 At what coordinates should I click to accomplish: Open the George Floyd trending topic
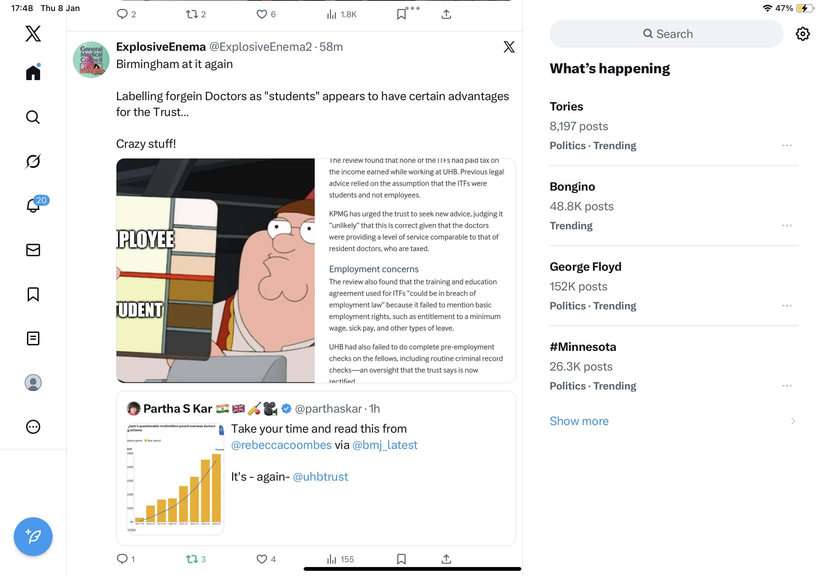point(585,267)
